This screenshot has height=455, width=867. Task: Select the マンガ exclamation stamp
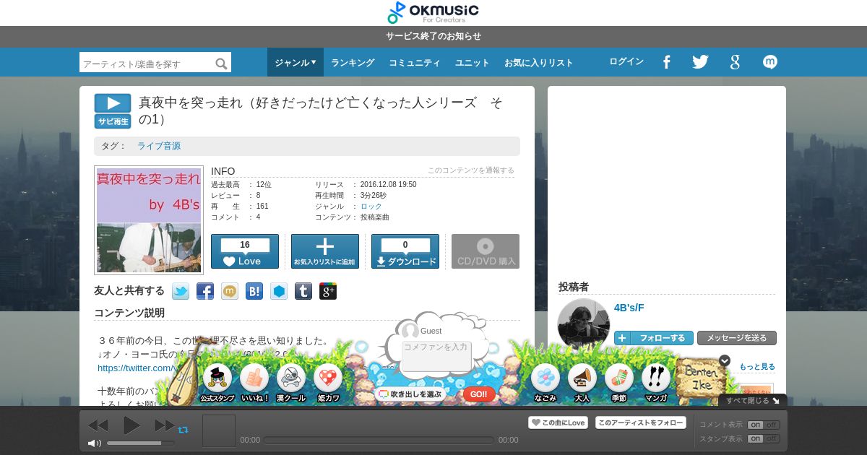pyautogui.click(x=656, y=383)
